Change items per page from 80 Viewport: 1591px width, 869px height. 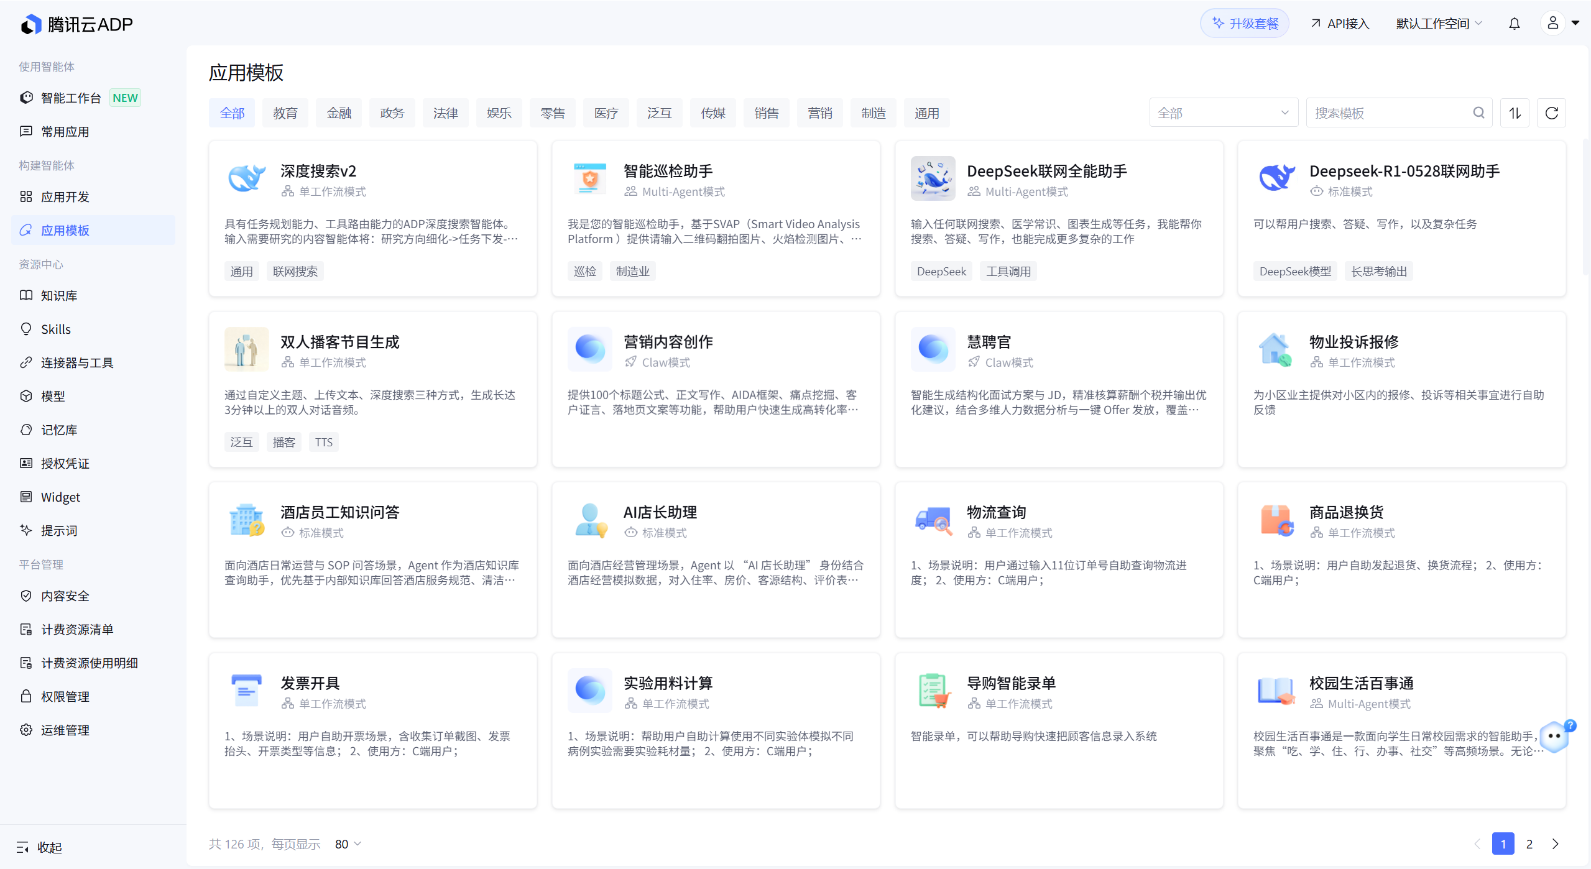click(x=348, y=844)
